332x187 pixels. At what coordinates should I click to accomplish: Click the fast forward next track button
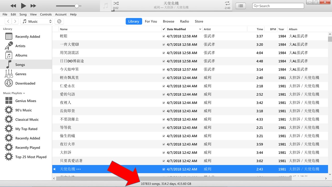(33, 6)
